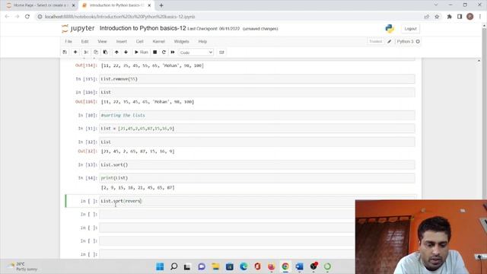The width and height of the screenshot is (487, 274).
Task: Reload the current page
Action: coord(27,17)
